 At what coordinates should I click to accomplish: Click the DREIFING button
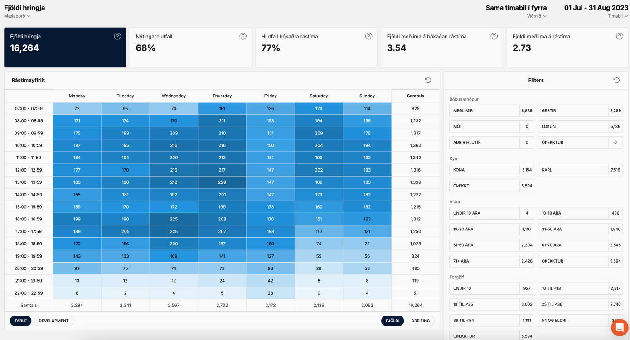420,321
